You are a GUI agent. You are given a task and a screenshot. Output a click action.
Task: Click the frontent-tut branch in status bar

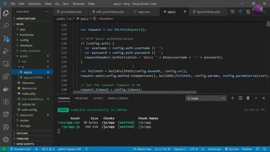coord(21,149)
